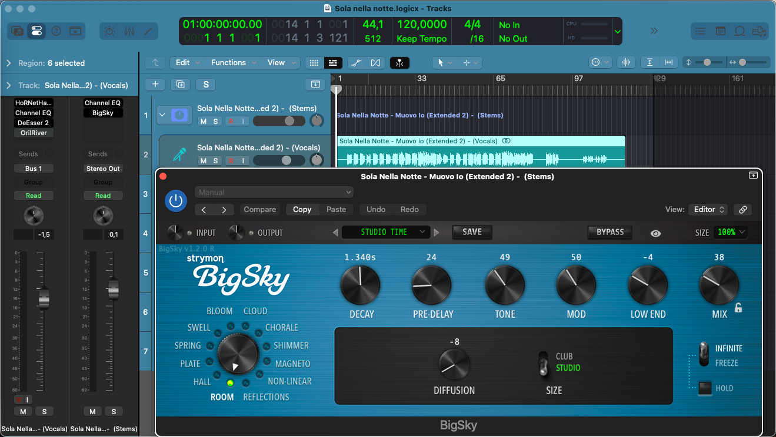Select the HALL reverb type LED

coord(217,374)
